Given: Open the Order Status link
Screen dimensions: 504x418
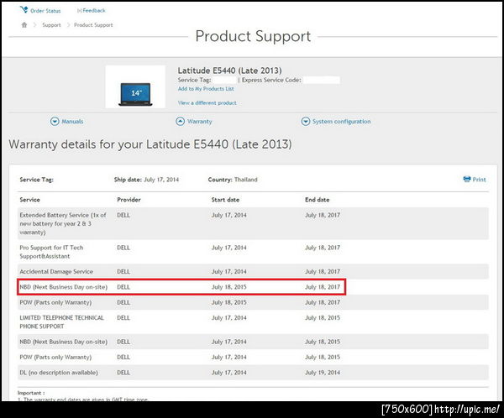Looking at the screenshot, I should click(45, 11).
